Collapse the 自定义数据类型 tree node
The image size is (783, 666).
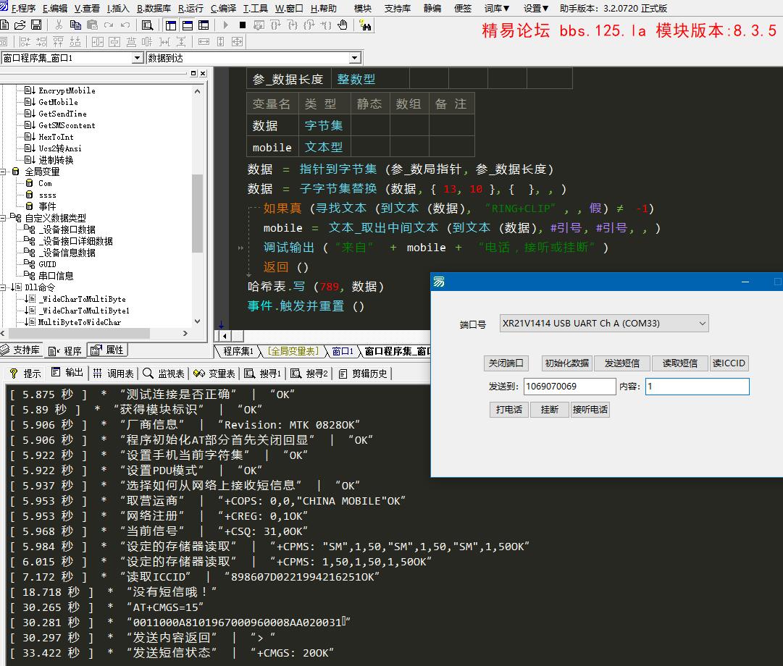[x=3, y=218]
